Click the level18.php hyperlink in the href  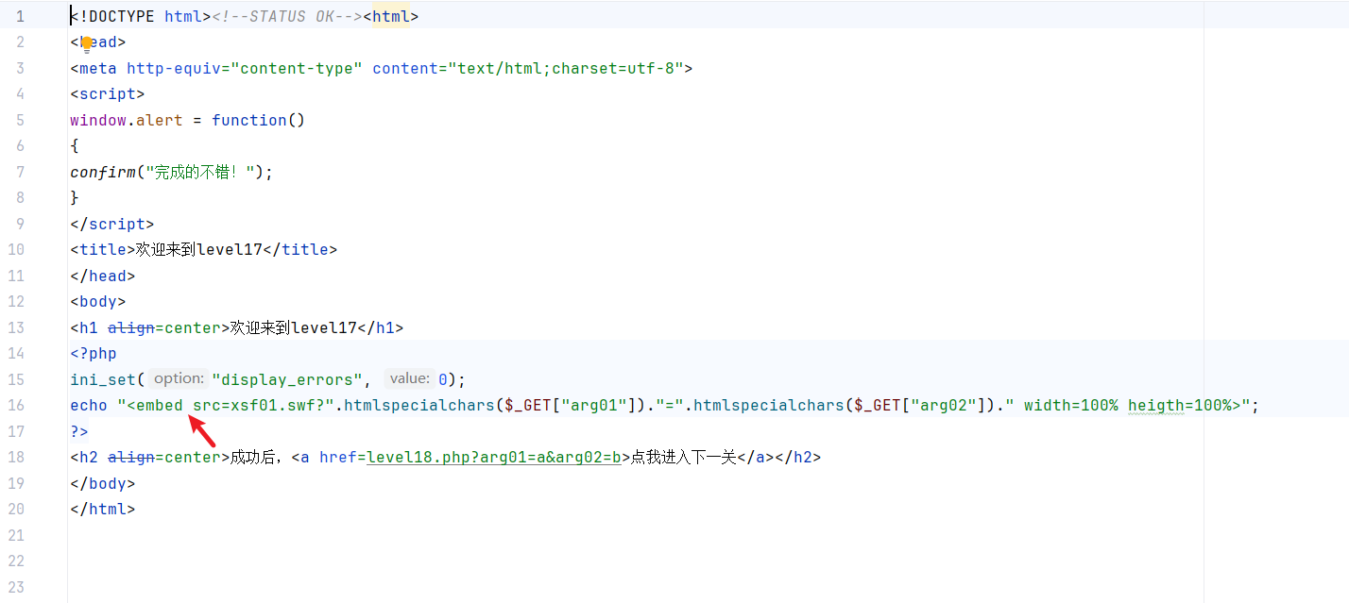click(x=493, y=457)
